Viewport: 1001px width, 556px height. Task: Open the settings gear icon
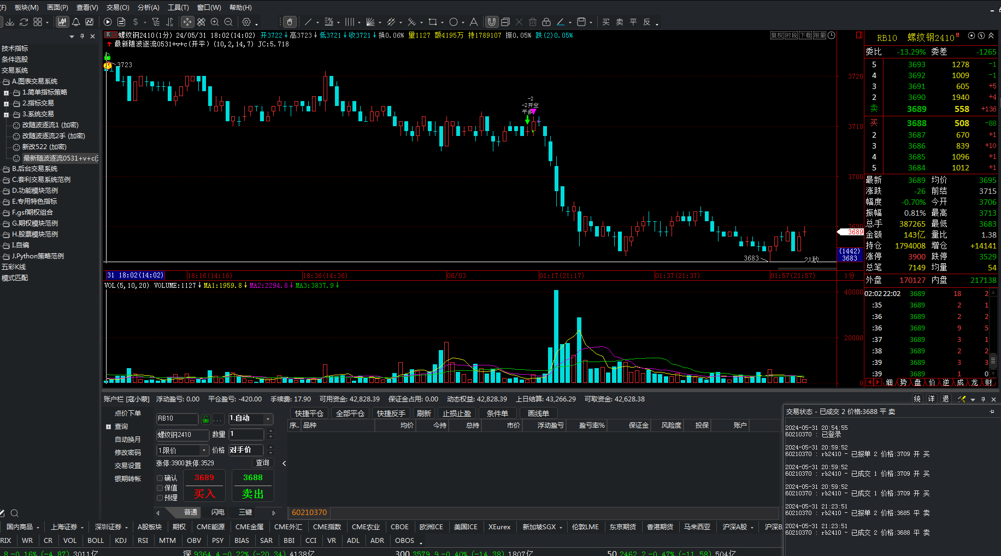pos(246,22)
